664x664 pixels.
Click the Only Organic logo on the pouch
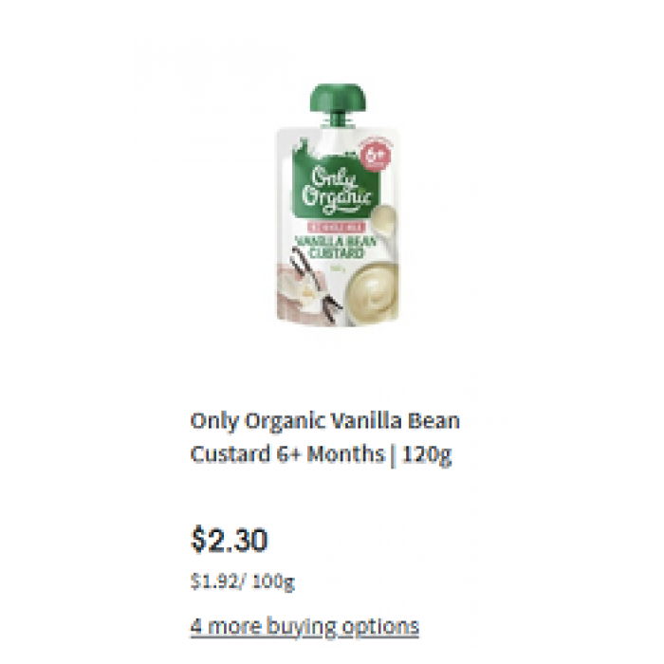pyautogui.click(x=337, y=190)
